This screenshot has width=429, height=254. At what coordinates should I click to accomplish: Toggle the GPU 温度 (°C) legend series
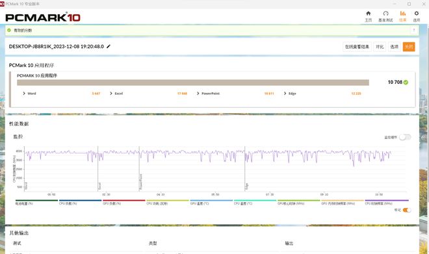tap(211, 202)
